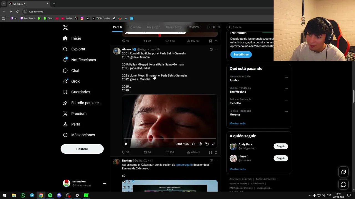Screen dimensions: 355x199
Task: Switch to the DAVISMO tab
Action: [x=194, y=27]
